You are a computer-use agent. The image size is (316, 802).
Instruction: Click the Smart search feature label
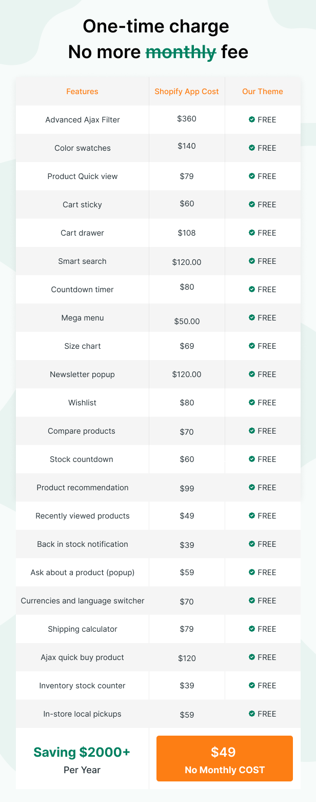coord(82,261)
